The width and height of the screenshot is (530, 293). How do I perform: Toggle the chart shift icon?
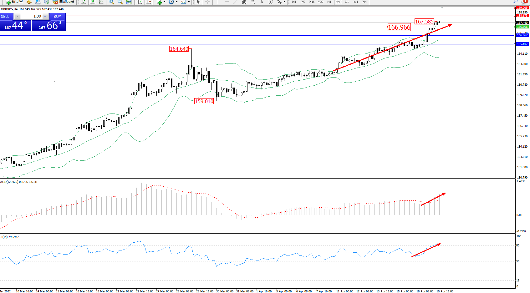[149, 2]
